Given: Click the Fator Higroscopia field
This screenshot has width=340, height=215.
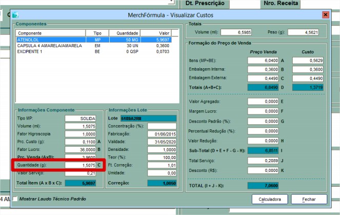Looking at the screenshot, I should click(80, 134).
